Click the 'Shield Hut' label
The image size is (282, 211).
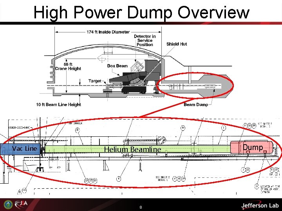pos(177,44)
